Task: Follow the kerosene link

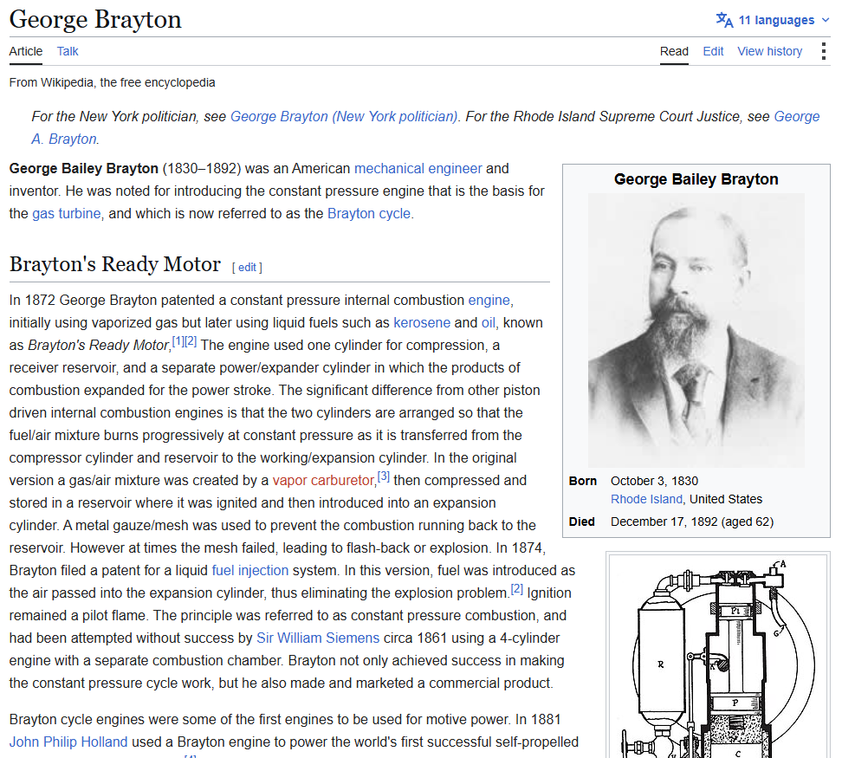Action: (422, 322)
